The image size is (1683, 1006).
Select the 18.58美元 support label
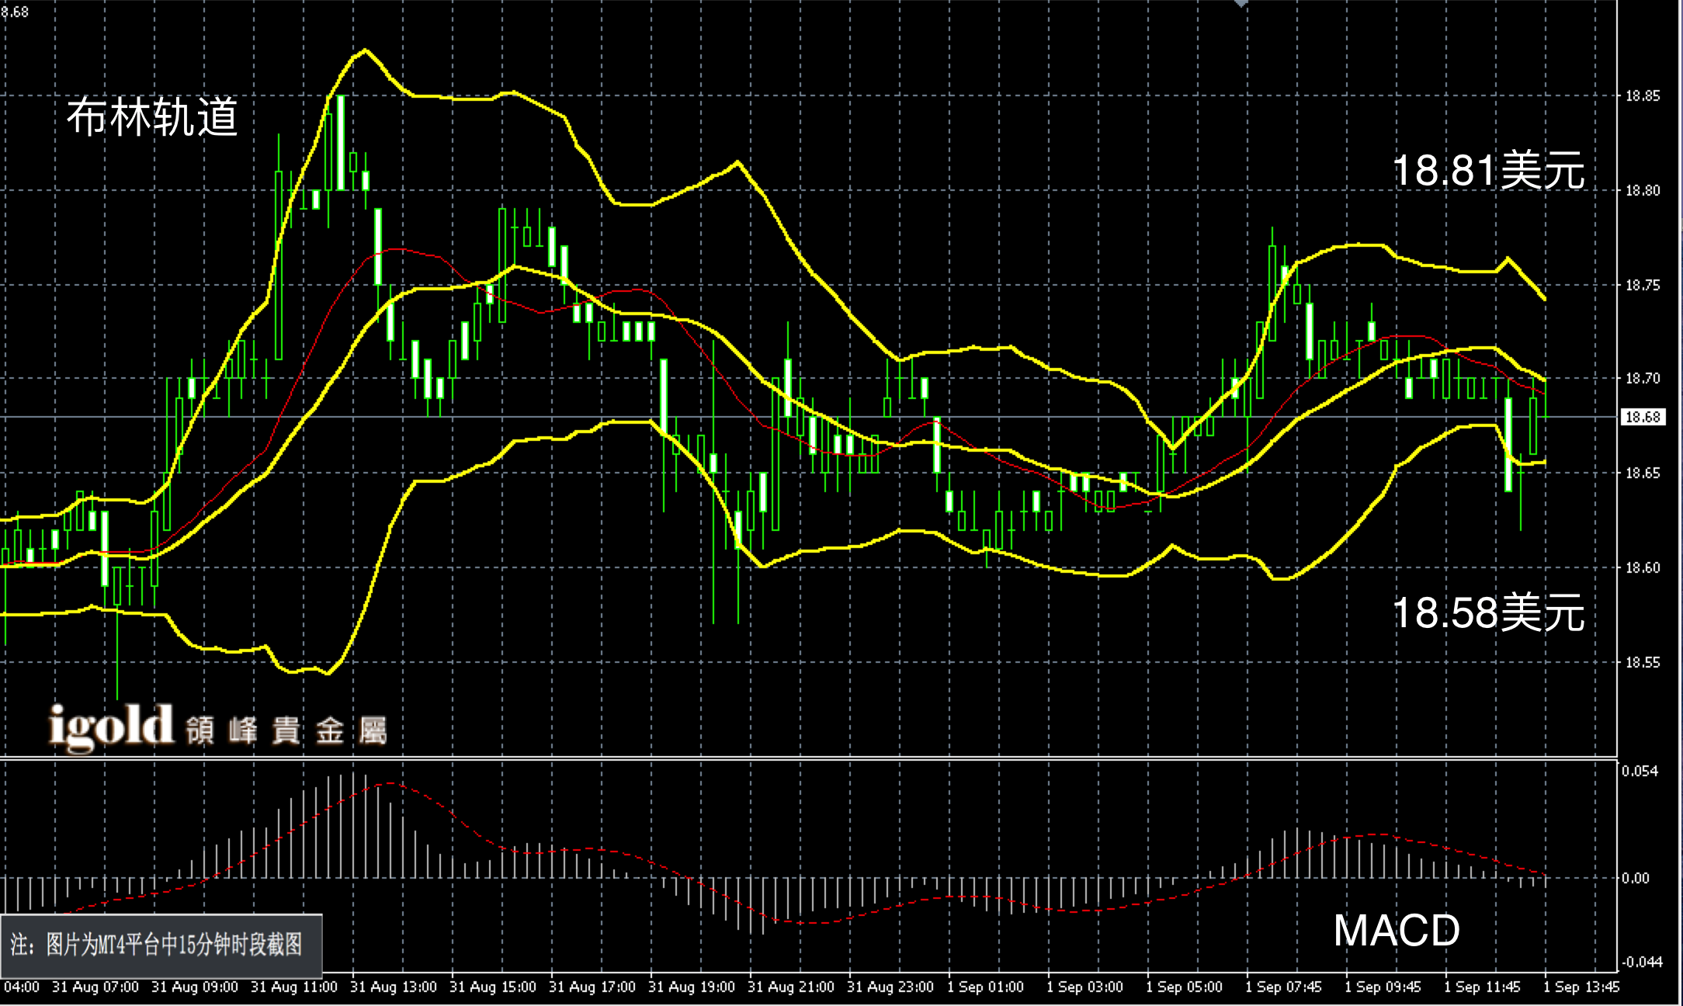1487,613
